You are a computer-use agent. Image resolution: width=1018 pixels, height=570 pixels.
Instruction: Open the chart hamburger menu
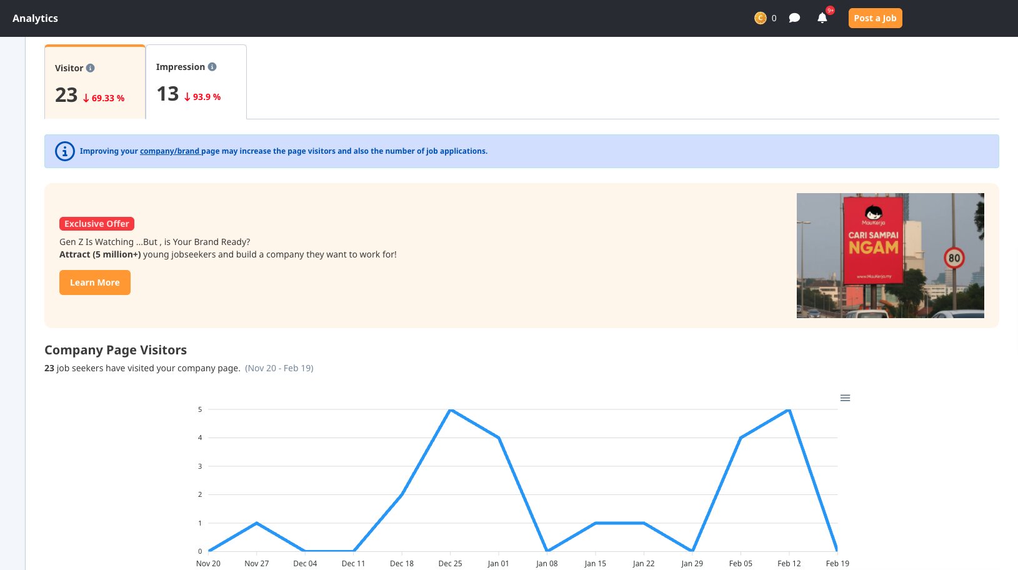pyautogui.click(x=845, y=398)
